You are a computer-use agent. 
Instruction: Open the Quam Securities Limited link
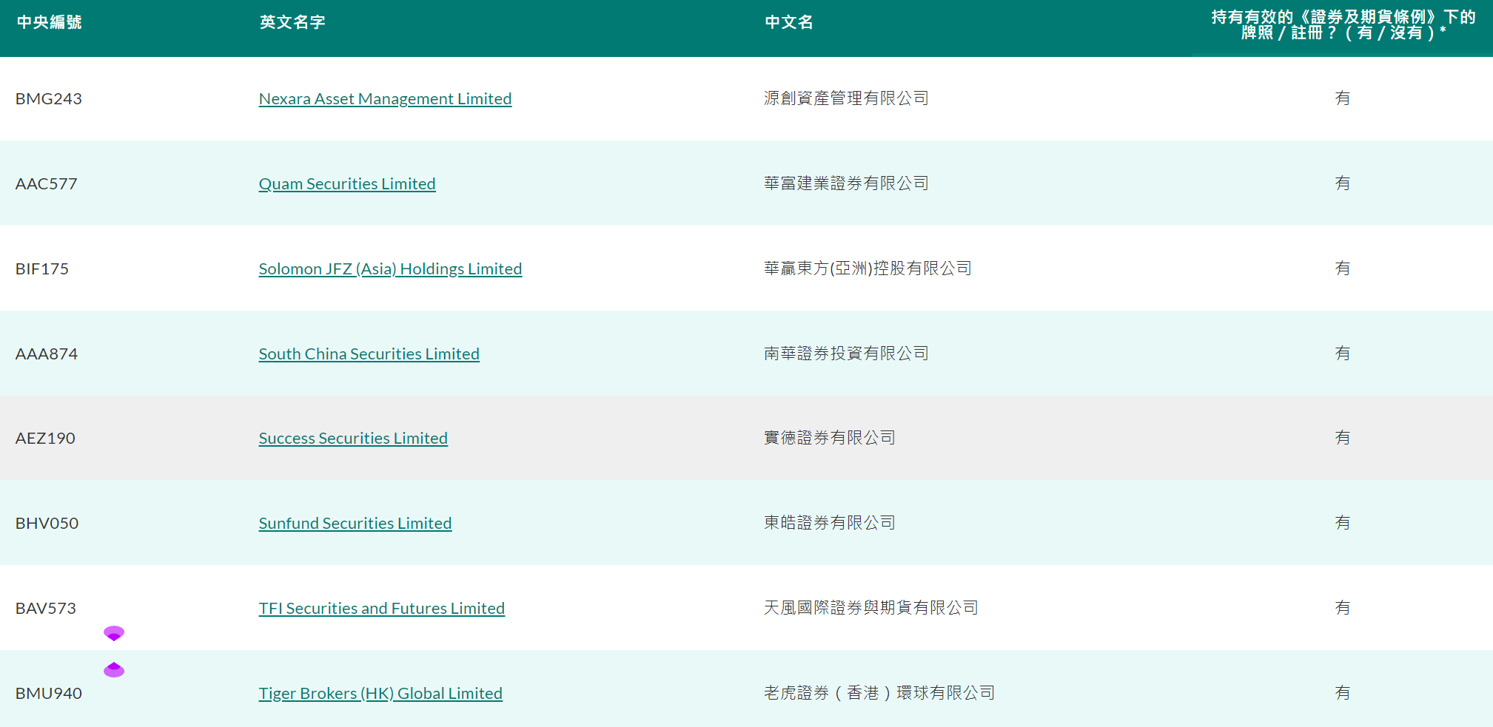coord(347,183)
